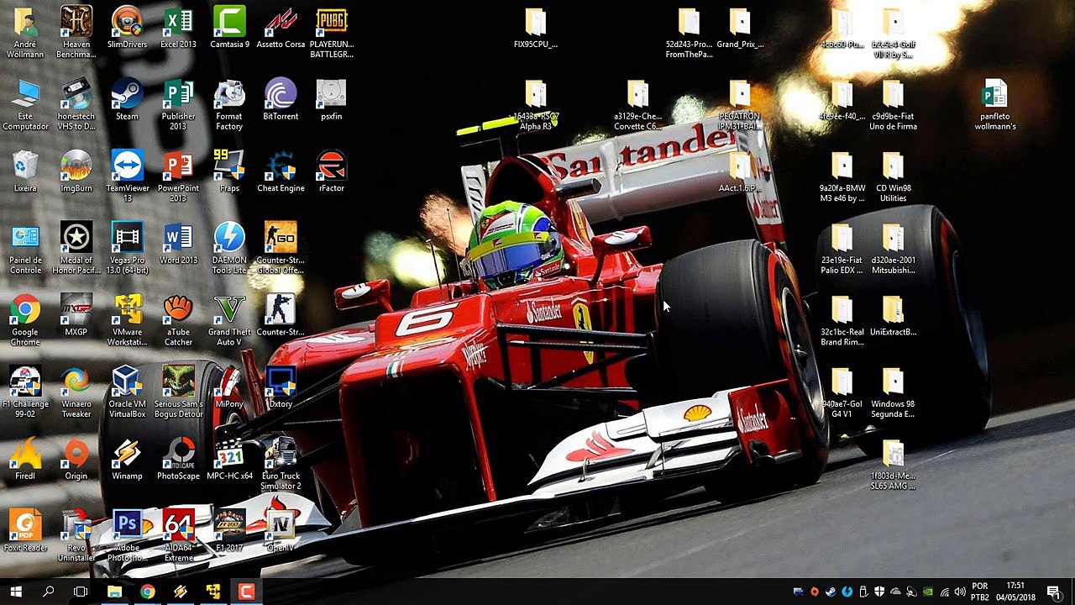Open Painel de Controle icon
This screenshot has height=605, width=1075.
(x=25, y=248)
